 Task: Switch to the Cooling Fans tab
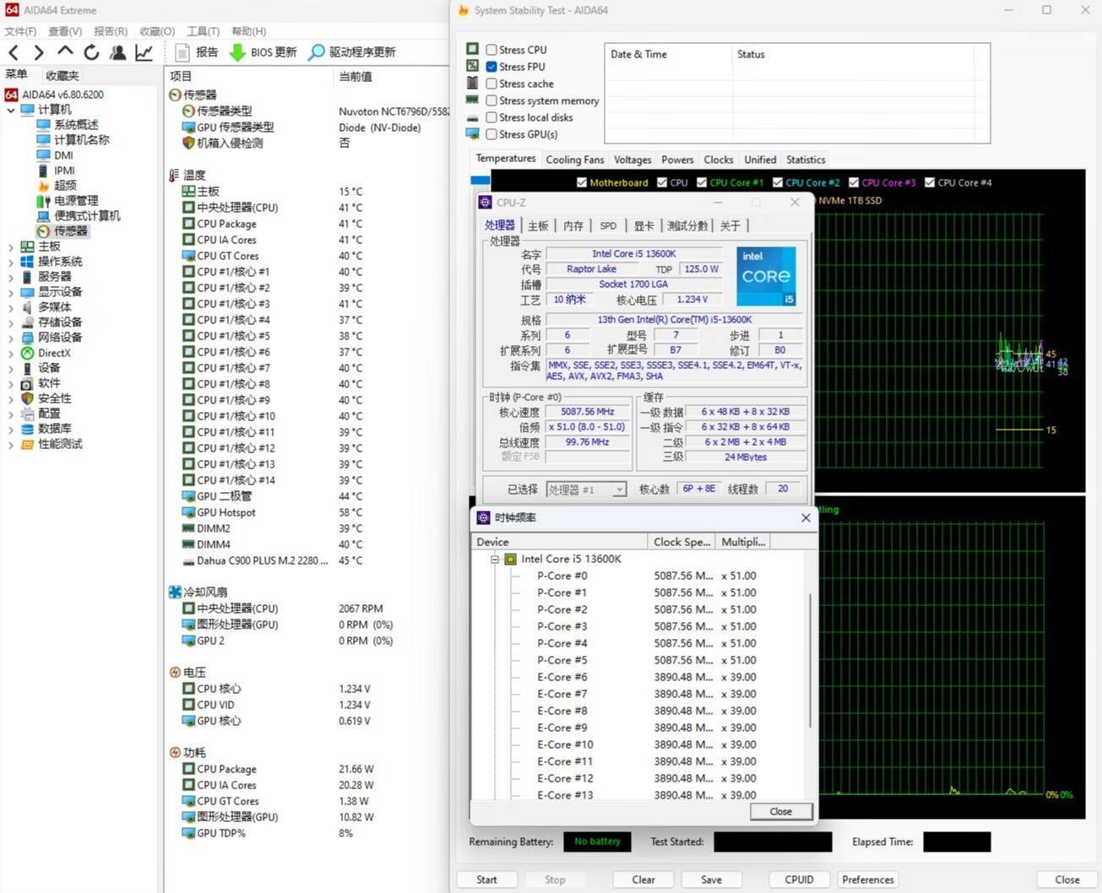(575, 160)
